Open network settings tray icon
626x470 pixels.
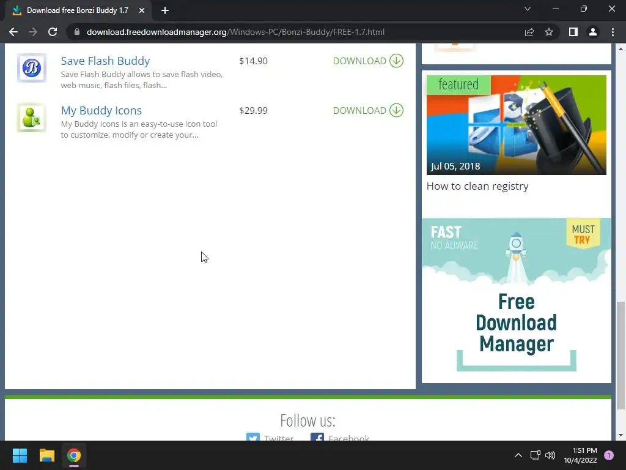tap(536, 455)
